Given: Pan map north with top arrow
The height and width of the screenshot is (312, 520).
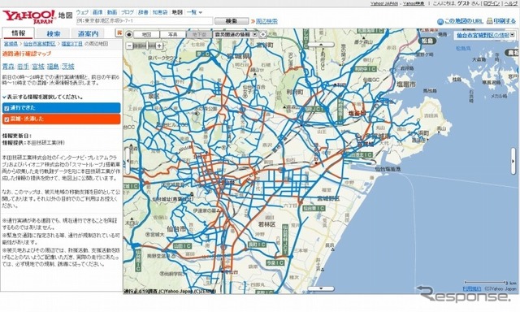Looking at the screenshot, I should pos(321,45).
